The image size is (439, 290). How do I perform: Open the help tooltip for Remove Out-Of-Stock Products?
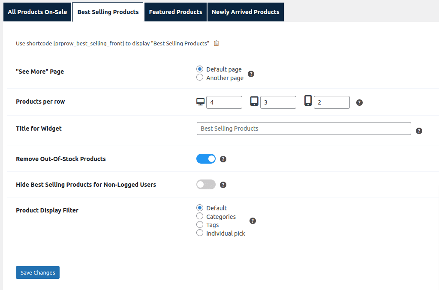pyautogui.click(x=223, y=159)
